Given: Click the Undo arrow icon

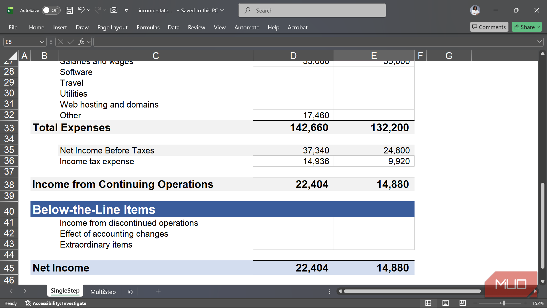Looking at the screenshot, I should [x=81, y=10].
